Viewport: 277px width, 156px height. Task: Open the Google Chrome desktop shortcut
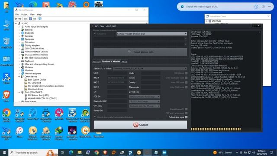7,115
